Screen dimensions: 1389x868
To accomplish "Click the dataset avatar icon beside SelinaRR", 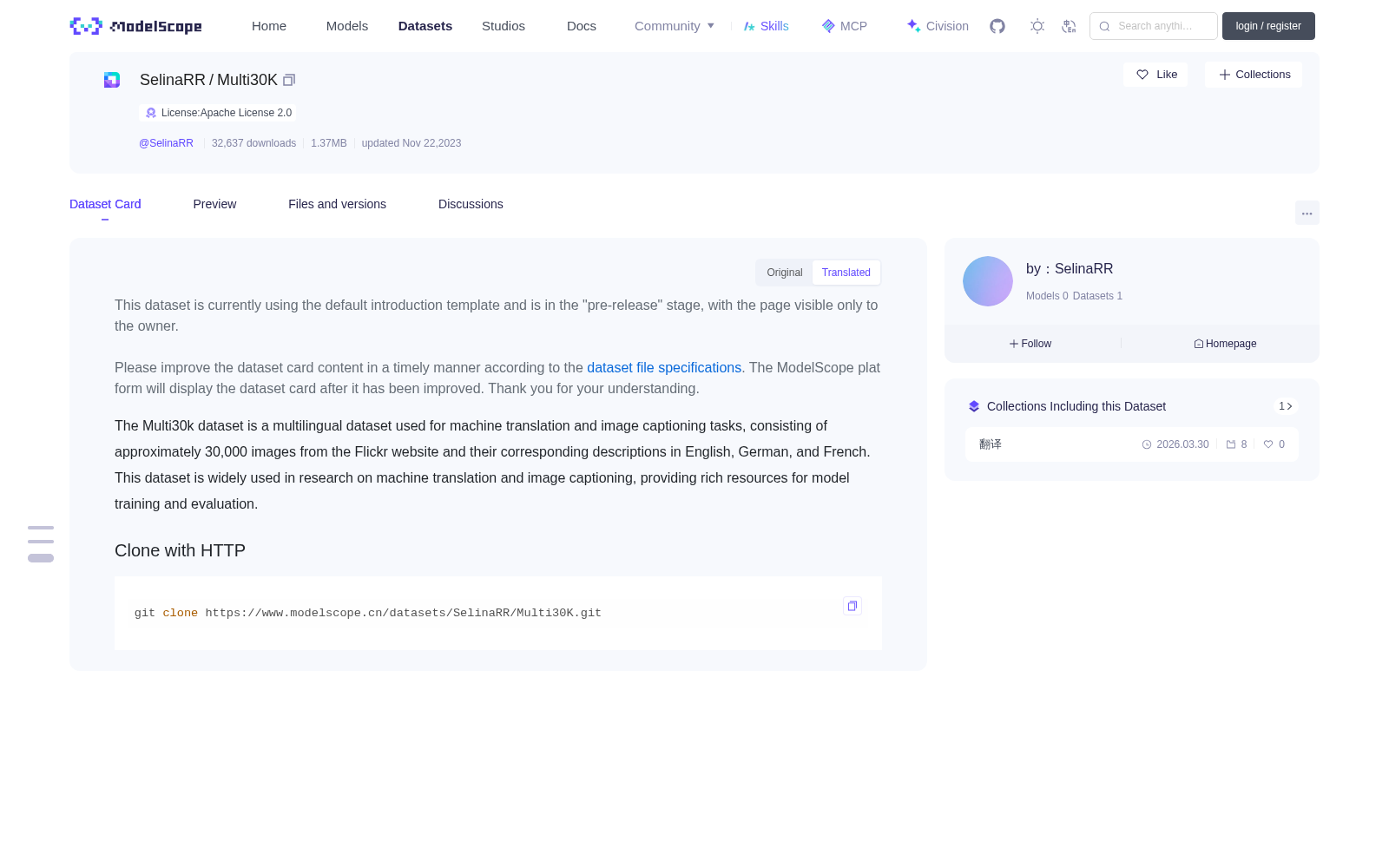I will pyautogui.click(x=112, y=80).
